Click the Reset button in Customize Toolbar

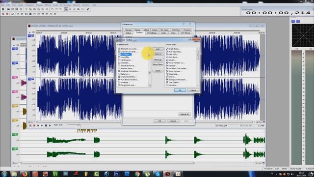158,71
